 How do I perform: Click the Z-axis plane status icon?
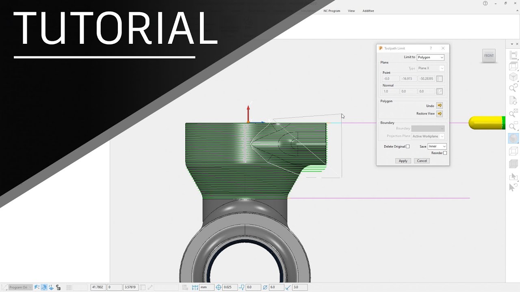[51, 287]
